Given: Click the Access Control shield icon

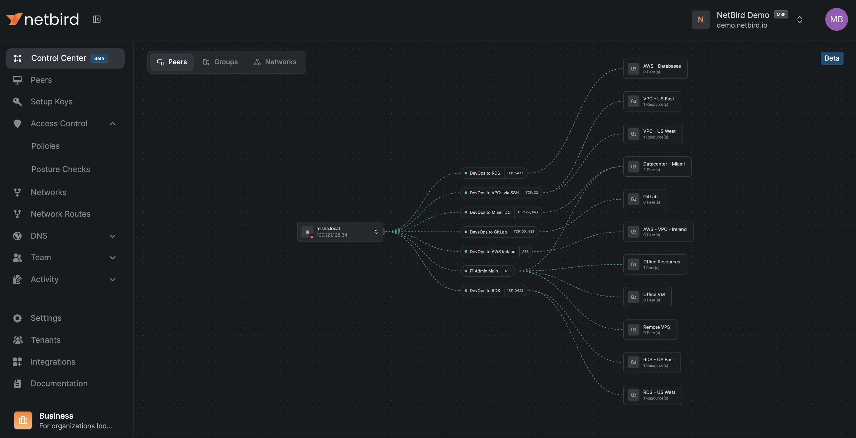Looking at the screenshot, I should pos(17,124).
